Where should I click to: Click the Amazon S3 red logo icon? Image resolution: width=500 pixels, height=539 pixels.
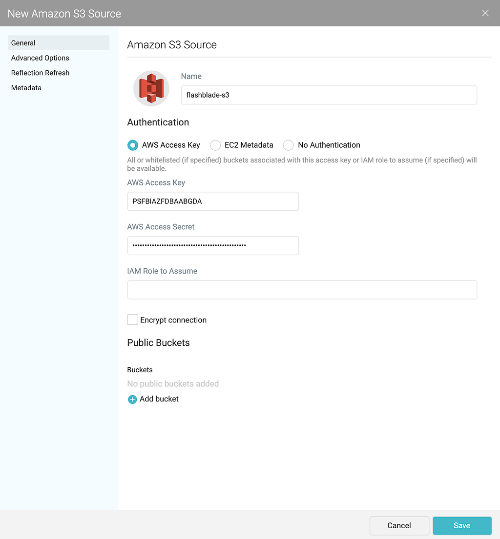151,88
